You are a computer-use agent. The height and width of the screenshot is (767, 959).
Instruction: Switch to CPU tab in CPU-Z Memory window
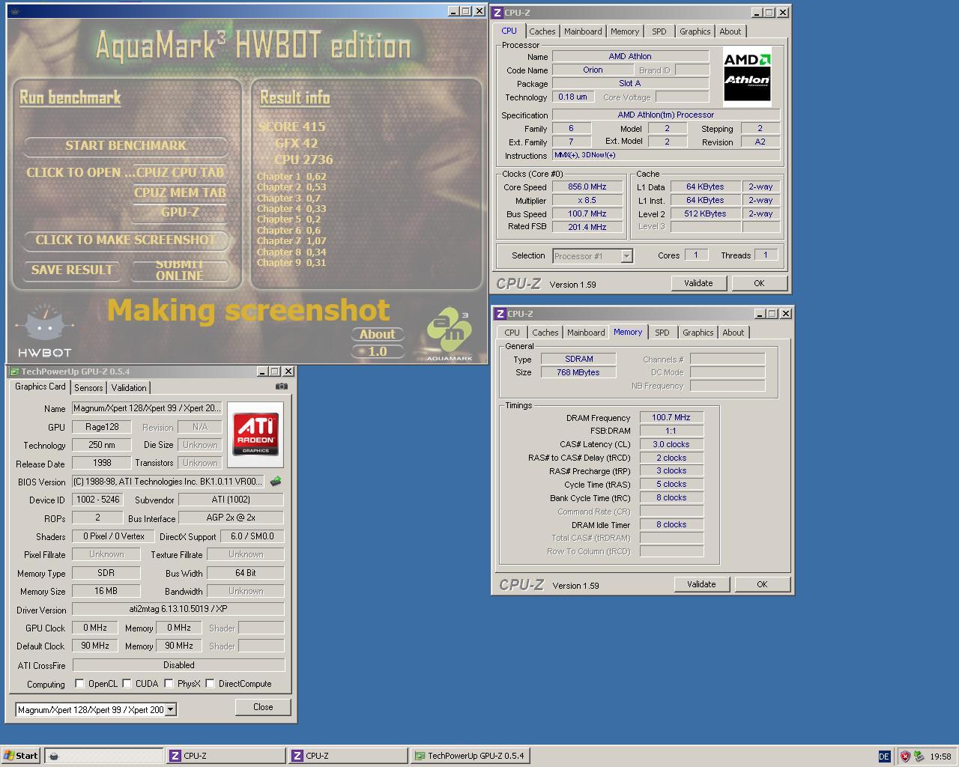click(x=512, y=333)
